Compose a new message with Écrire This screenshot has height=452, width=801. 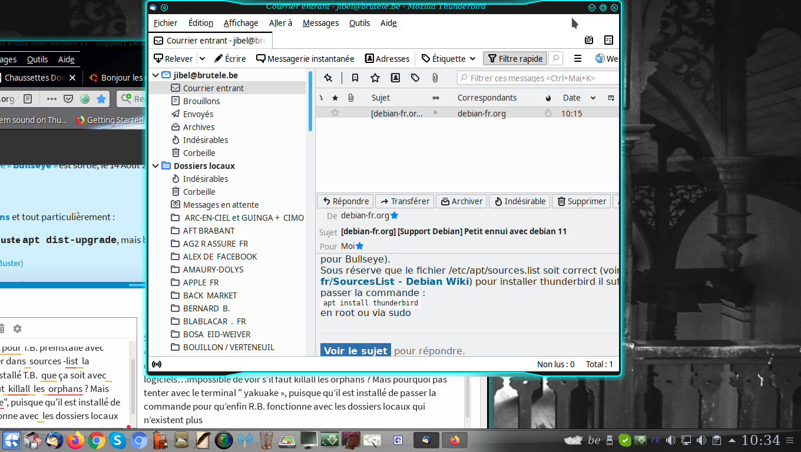tap(230, 58)
